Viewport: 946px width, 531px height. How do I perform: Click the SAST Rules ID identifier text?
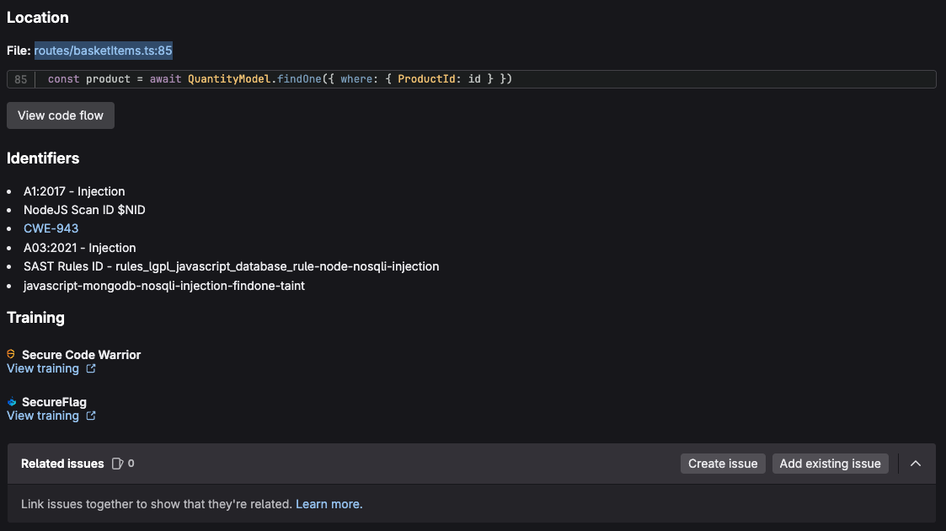[x=231, y=266]
